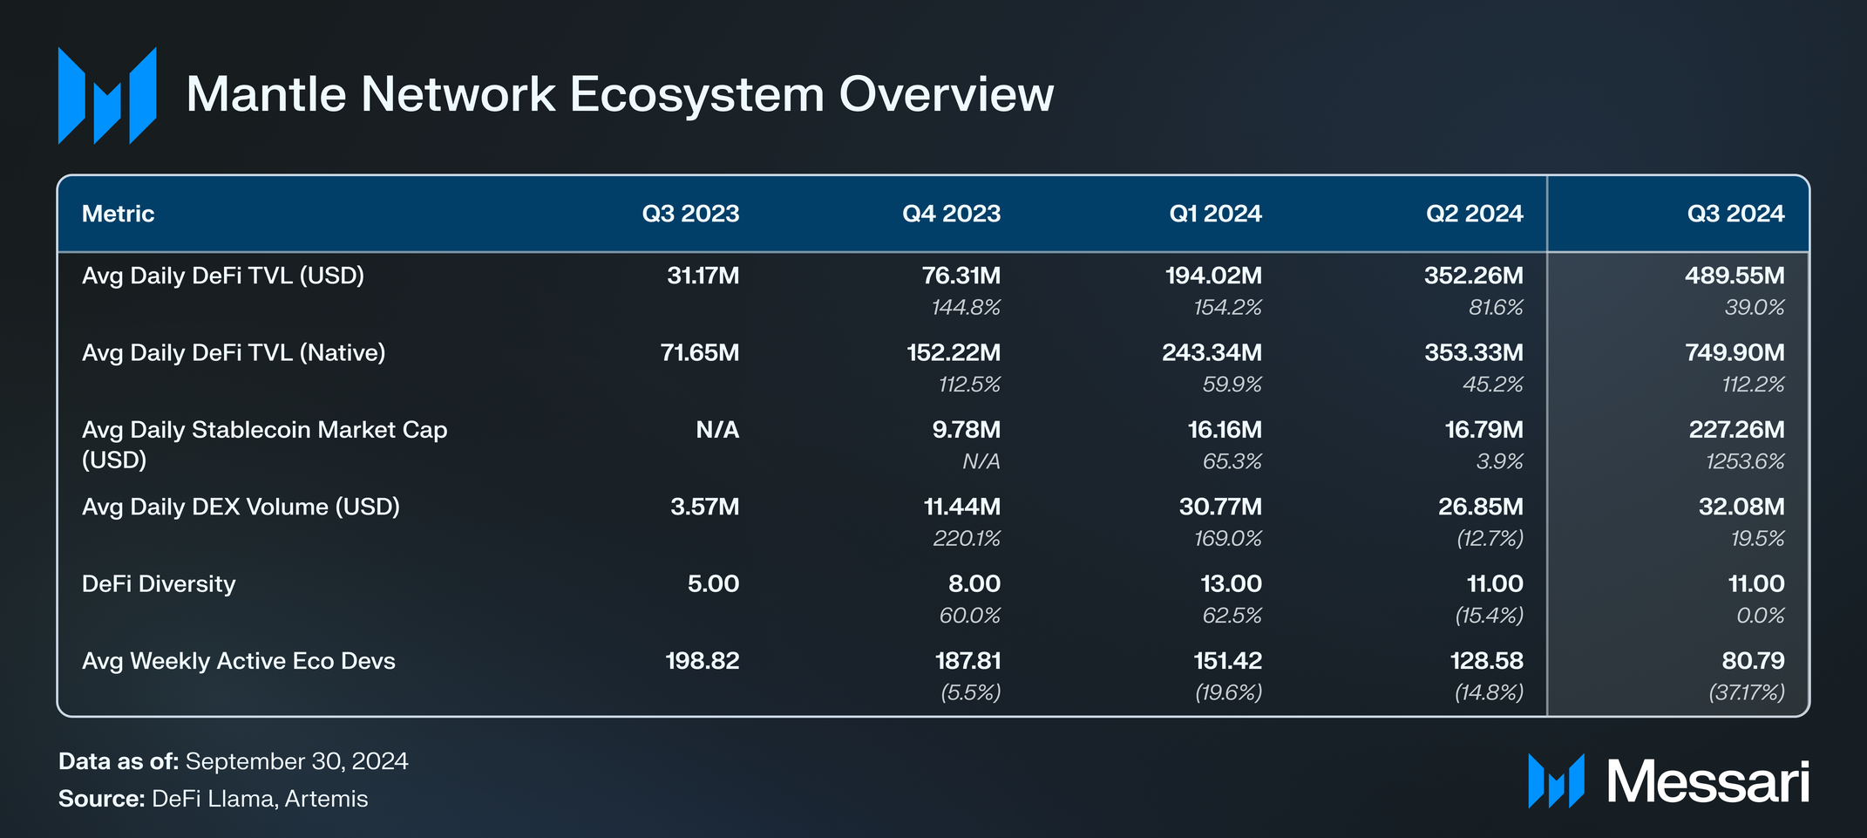This screenshot has width=1867, height=838.
Task: Click the 19.5% change figure
Action: [1757, 538]
